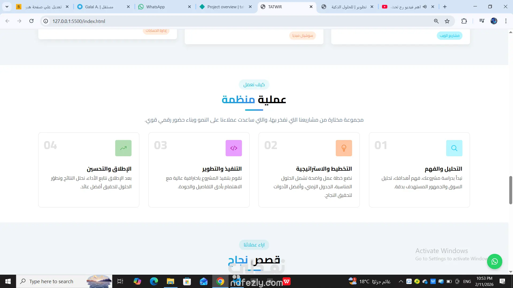Mute the audio icon on YouTube tab

[x=425, y=7]
